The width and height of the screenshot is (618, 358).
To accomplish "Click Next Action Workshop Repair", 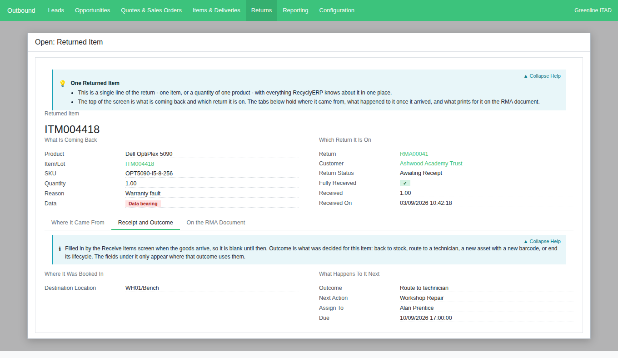I will coord(422,298).
